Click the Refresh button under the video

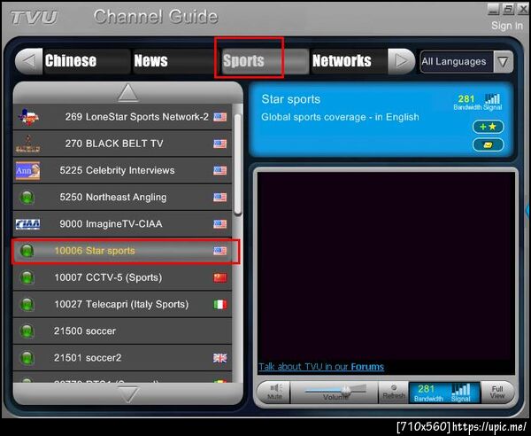click(394, 393)
